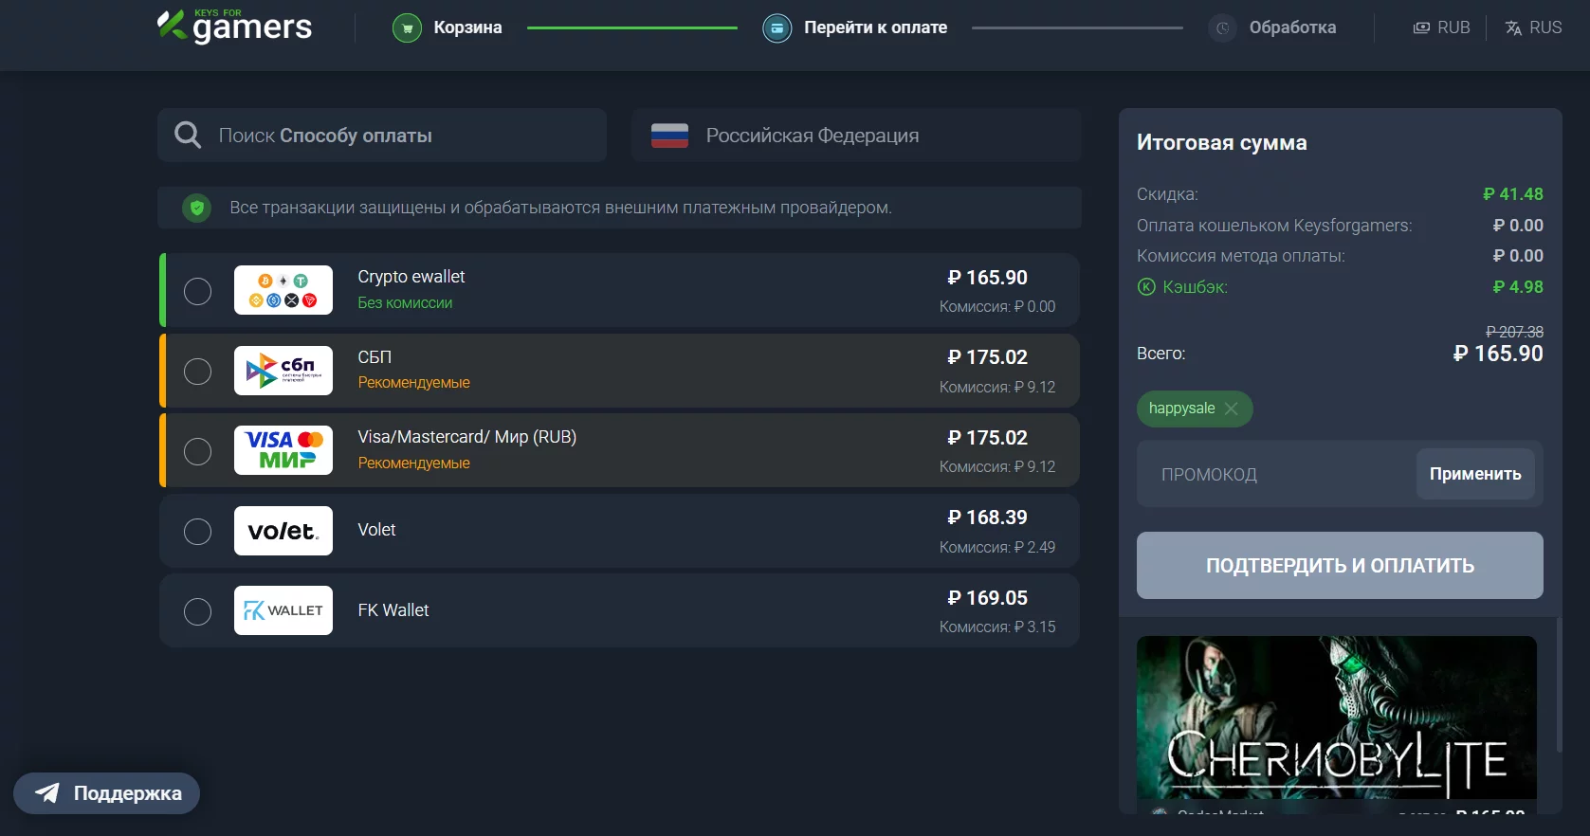
Task: Go to the Корзина step
Action: (448, 28)
